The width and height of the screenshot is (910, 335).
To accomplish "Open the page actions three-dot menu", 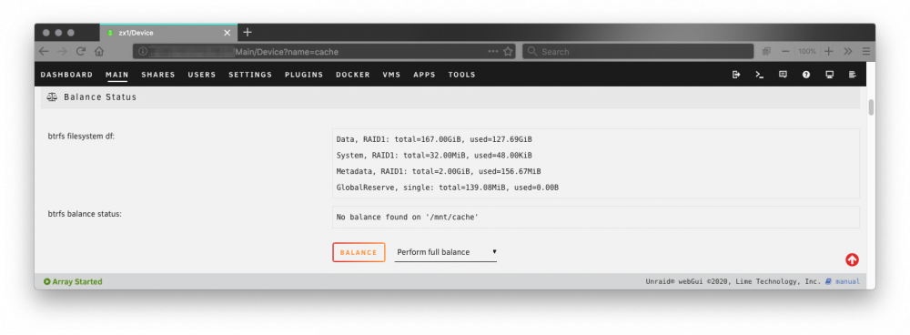I will [492, 51].
